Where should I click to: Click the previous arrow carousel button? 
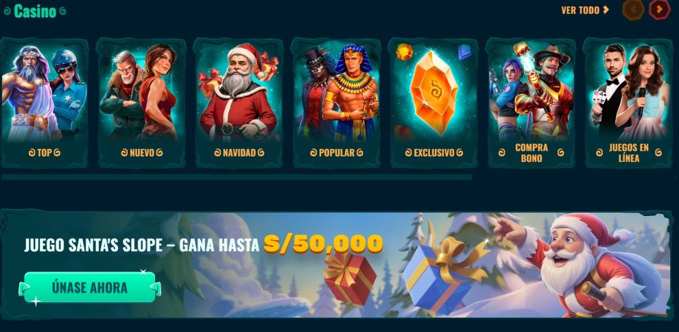pyautogui.click(x=634, y=10)
